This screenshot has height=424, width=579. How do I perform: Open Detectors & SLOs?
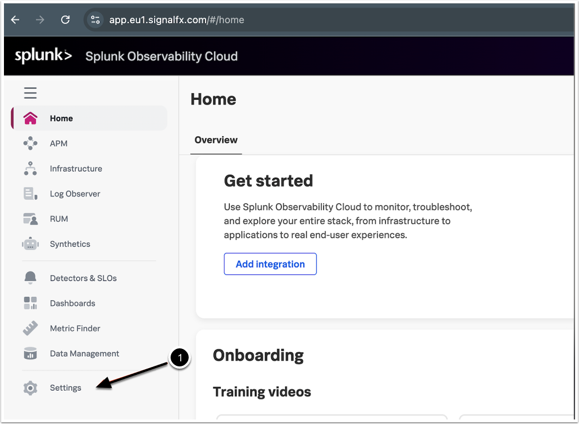84,278
